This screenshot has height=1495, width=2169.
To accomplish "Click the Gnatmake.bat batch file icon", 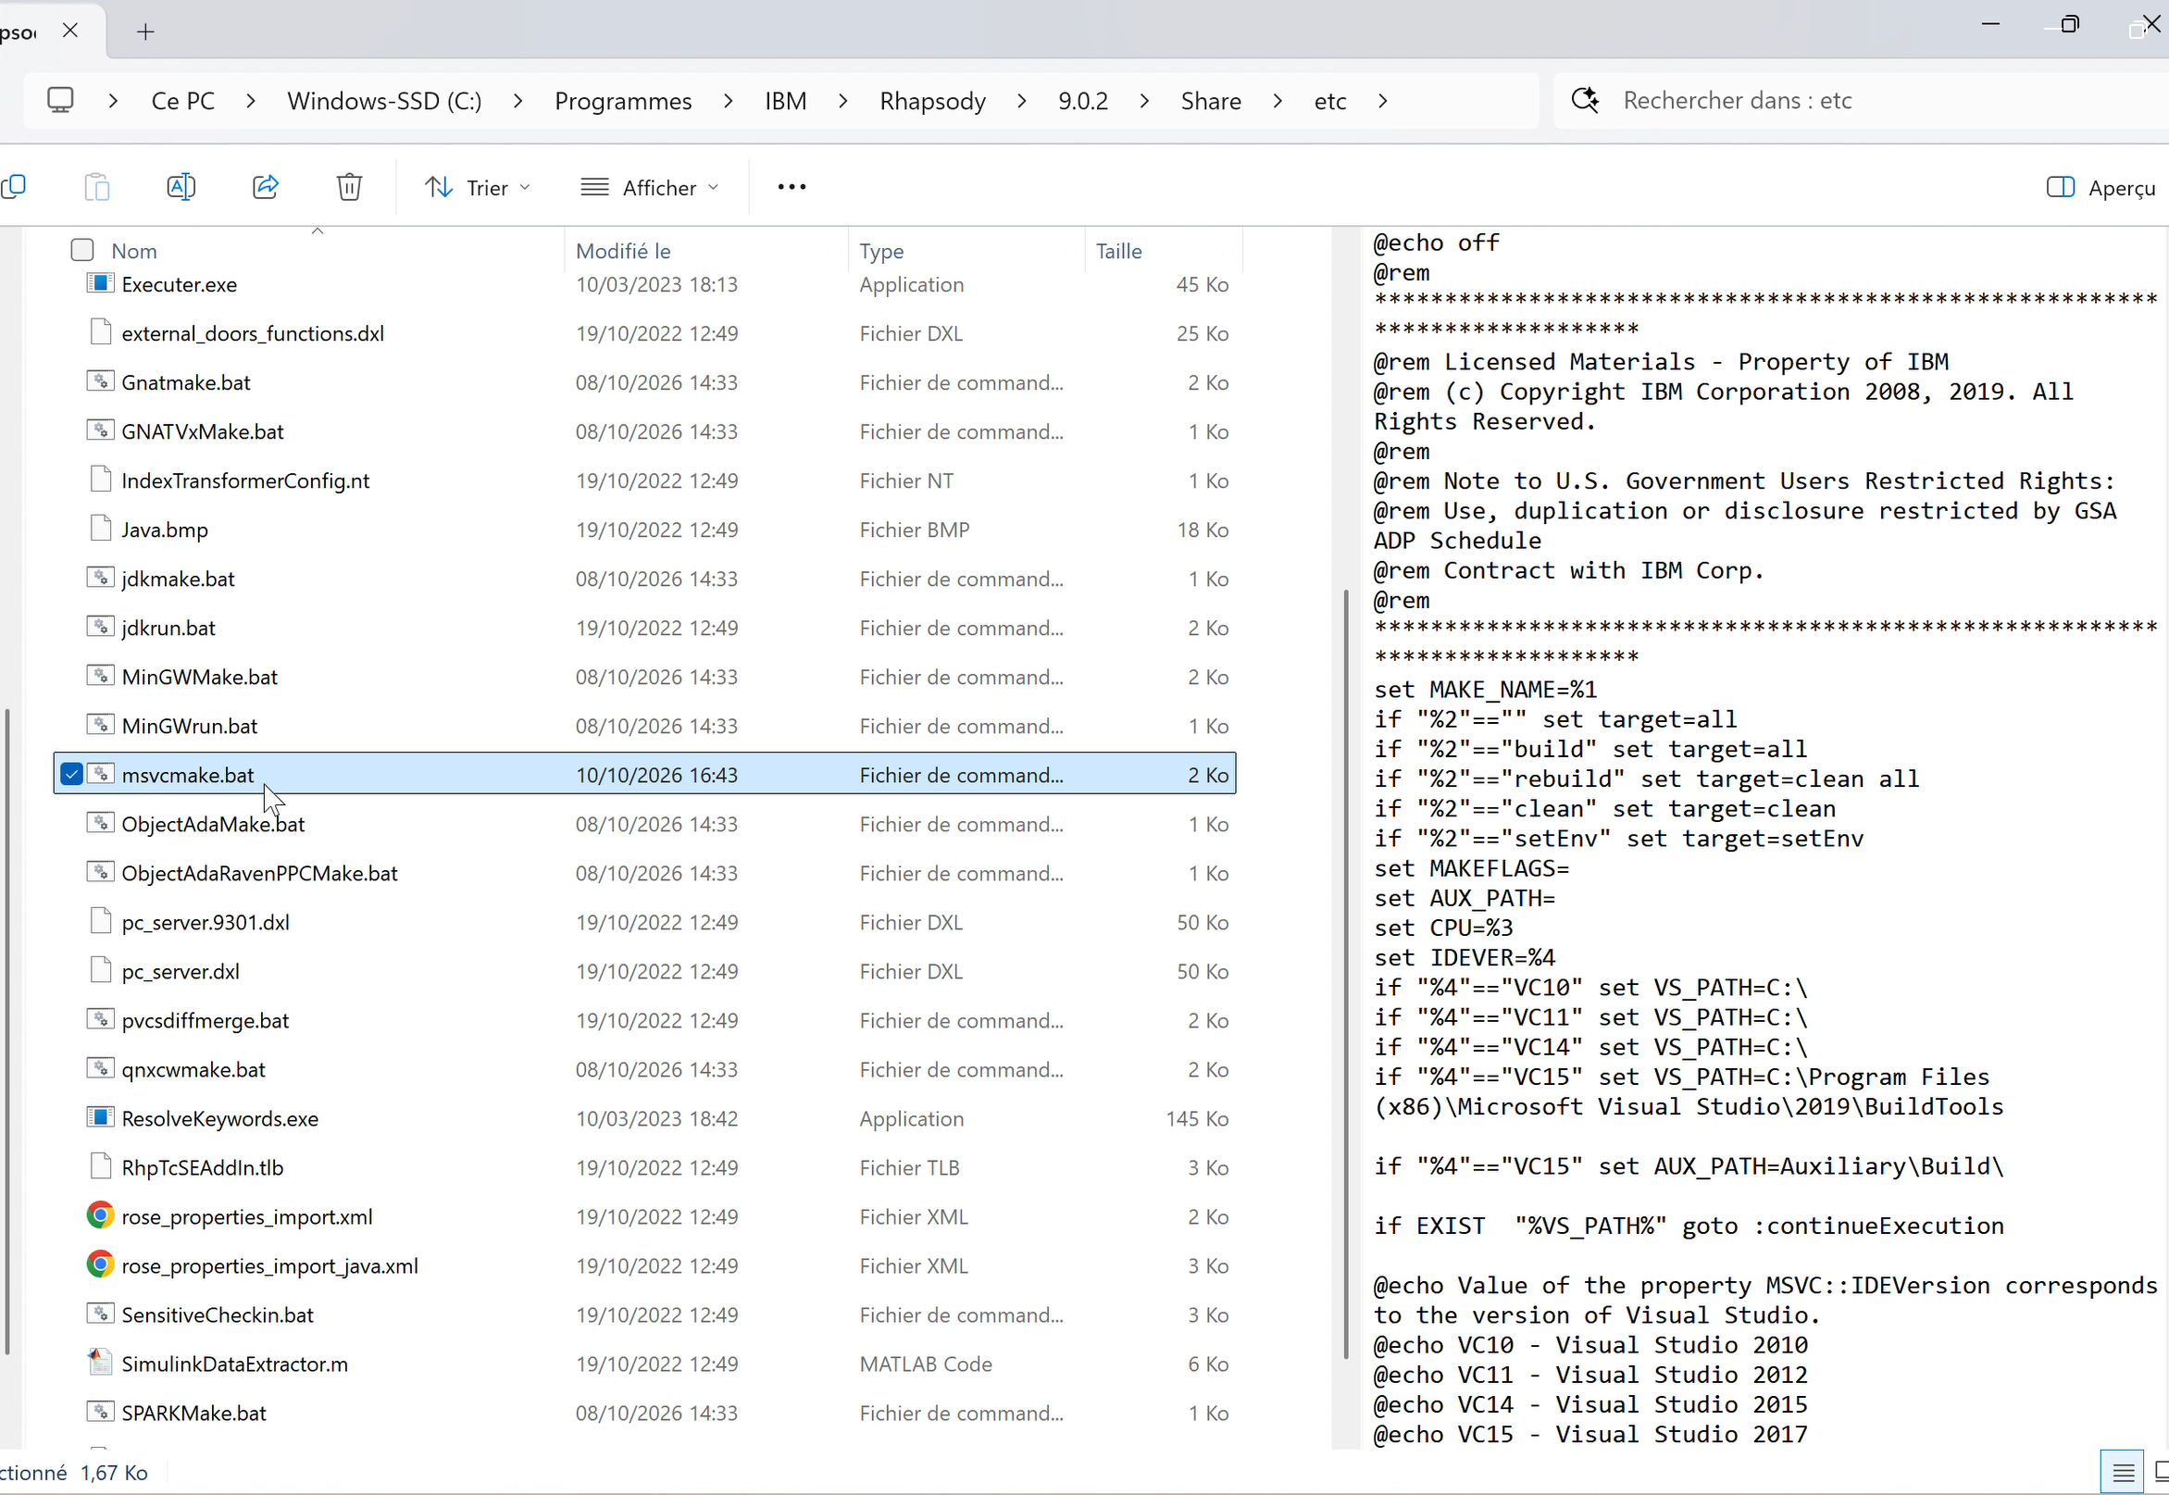I will point(100,381).
